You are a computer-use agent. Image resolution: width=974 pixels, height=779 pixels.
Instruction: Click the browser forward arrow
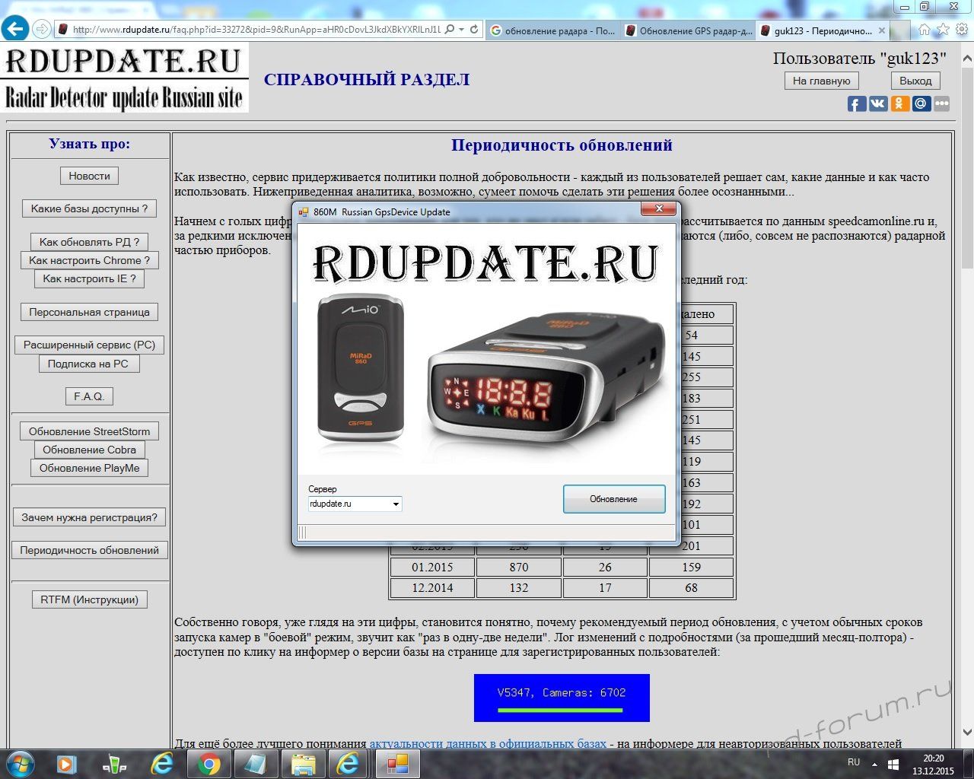pyautogui.click(x=42, y=30)
